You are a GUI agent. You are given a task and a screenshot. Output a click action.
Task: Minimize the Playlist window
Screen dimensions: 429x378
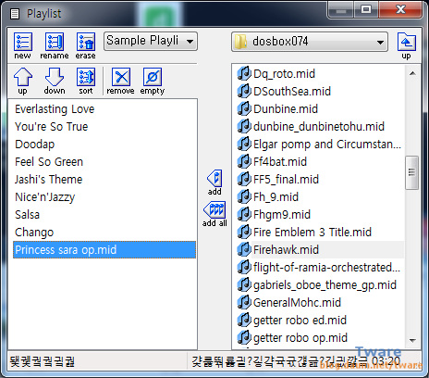click(x=340, y=10)
